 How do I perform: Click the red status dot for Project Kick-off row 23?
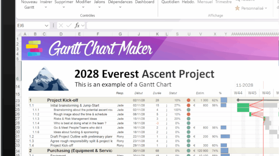pos(189,100)
